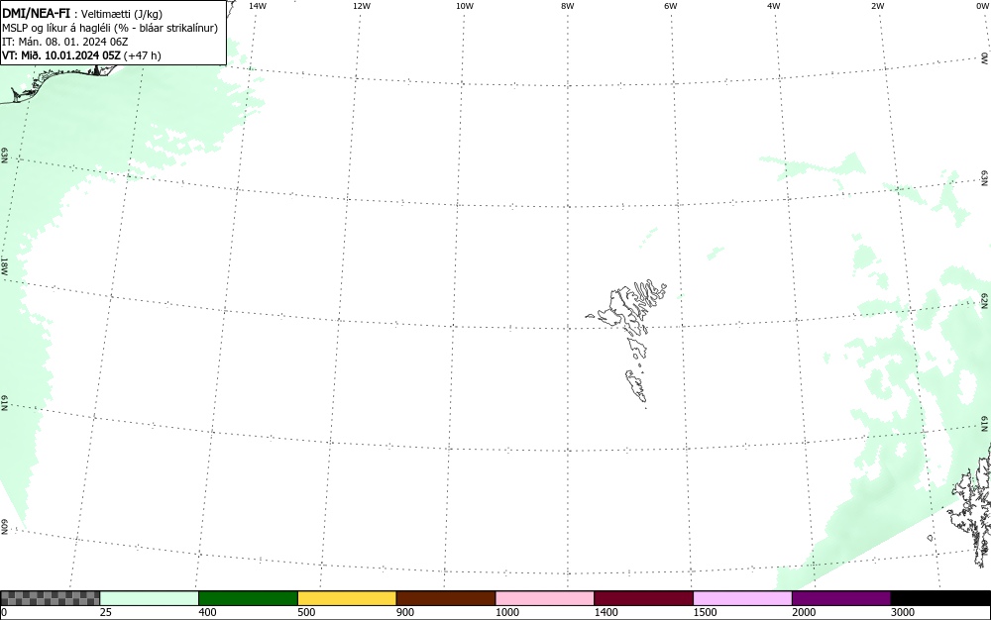
Task: Click the MSLP og líkur á hagléli line
Action: pyautogui.click(x=110, y=28)
